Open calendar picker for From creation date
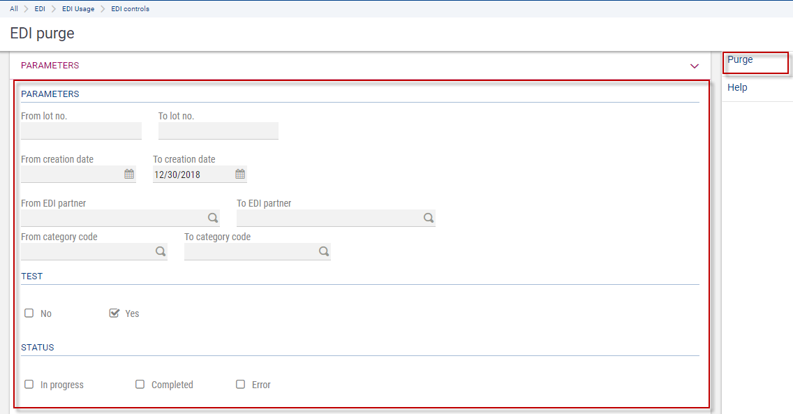This screenshot has width=793, height=414. coord(129,175)
